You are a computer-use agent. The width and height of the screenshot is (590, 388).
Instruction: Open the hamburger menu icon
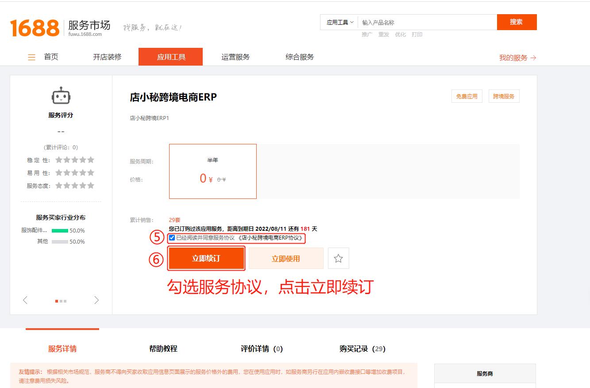tap(31, 57)
